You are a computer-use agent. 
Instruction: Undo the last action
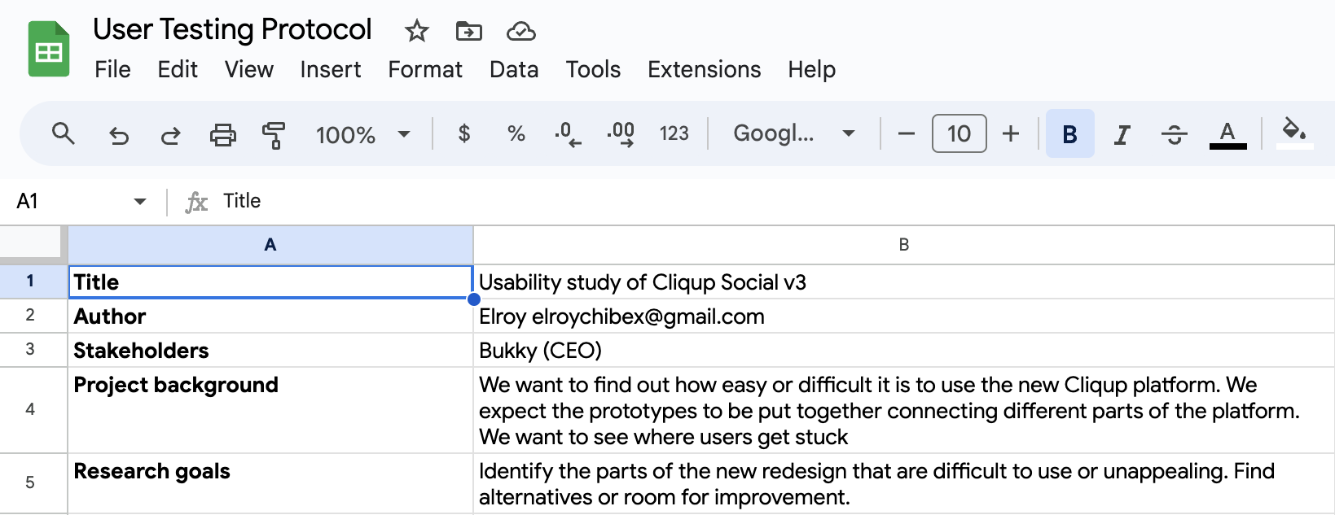tap(119, 134)
